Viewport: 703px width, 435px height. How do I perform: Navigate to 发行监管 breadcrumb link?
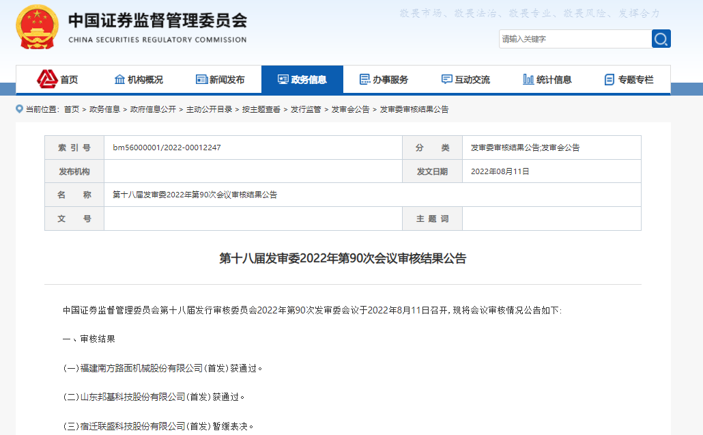pos(306,109)
